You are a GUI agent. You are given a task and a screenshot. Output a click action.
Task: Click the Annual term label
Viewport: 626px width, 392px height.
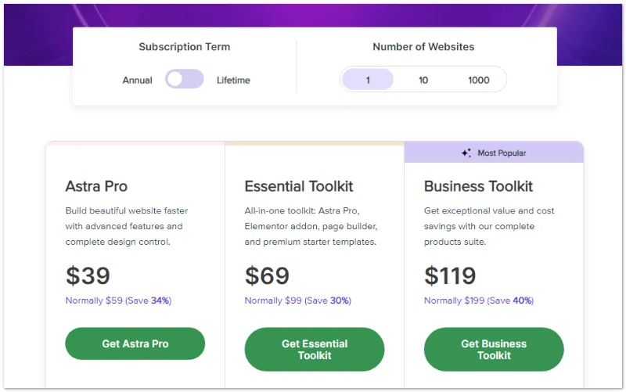138,80
